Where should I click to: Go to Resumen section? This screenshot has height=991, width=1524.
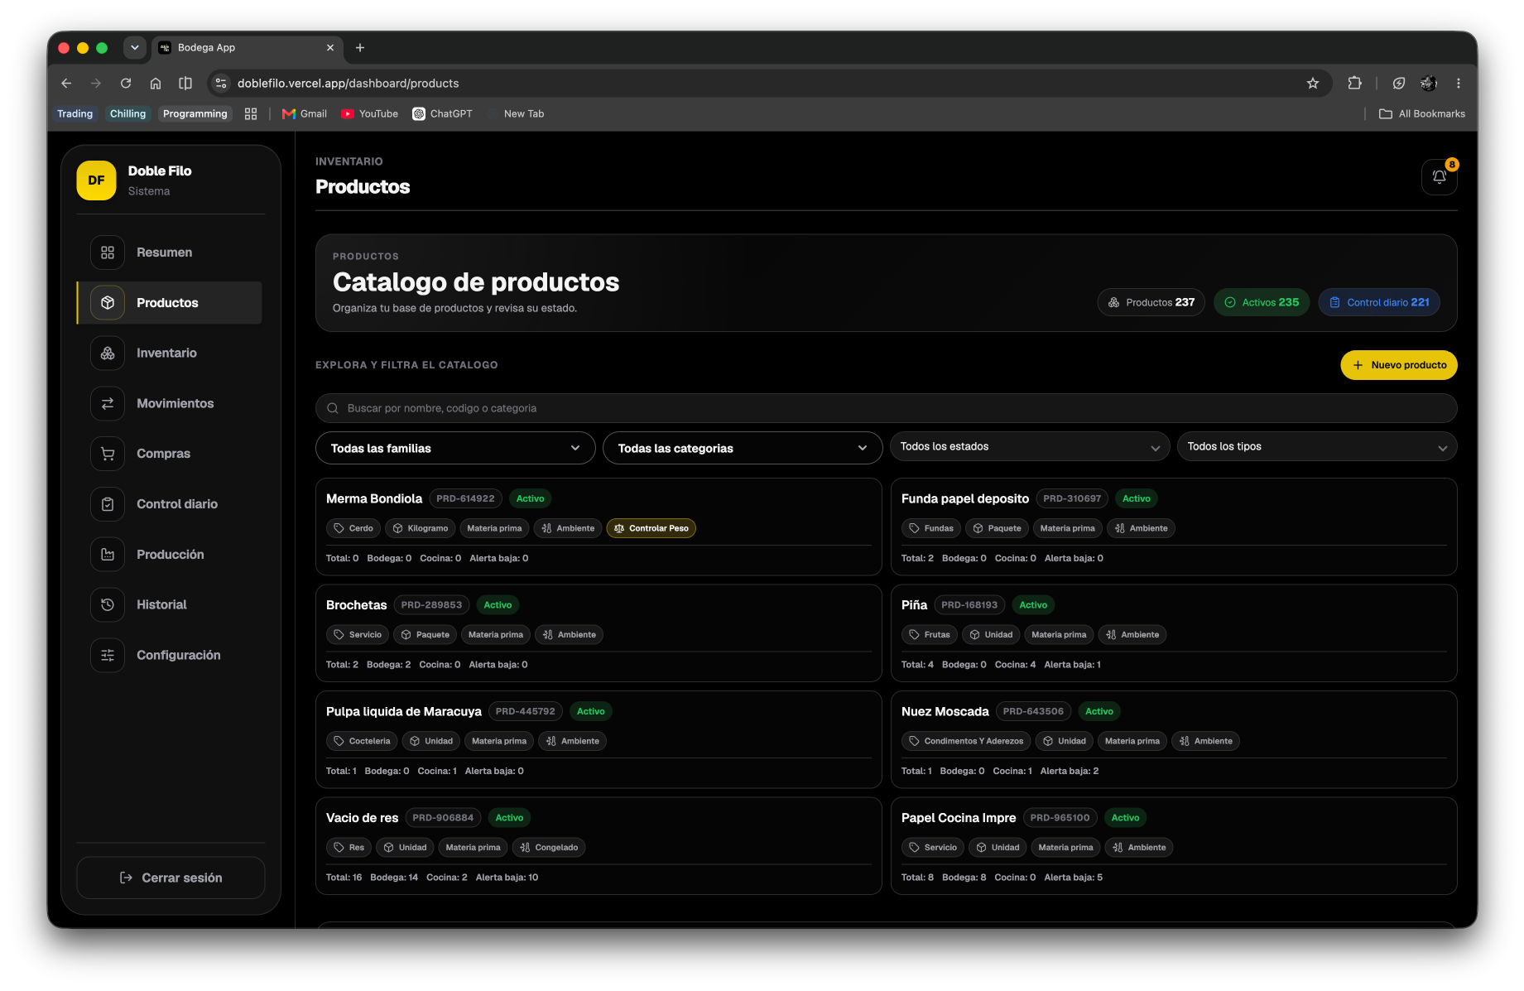coord(170,253)
